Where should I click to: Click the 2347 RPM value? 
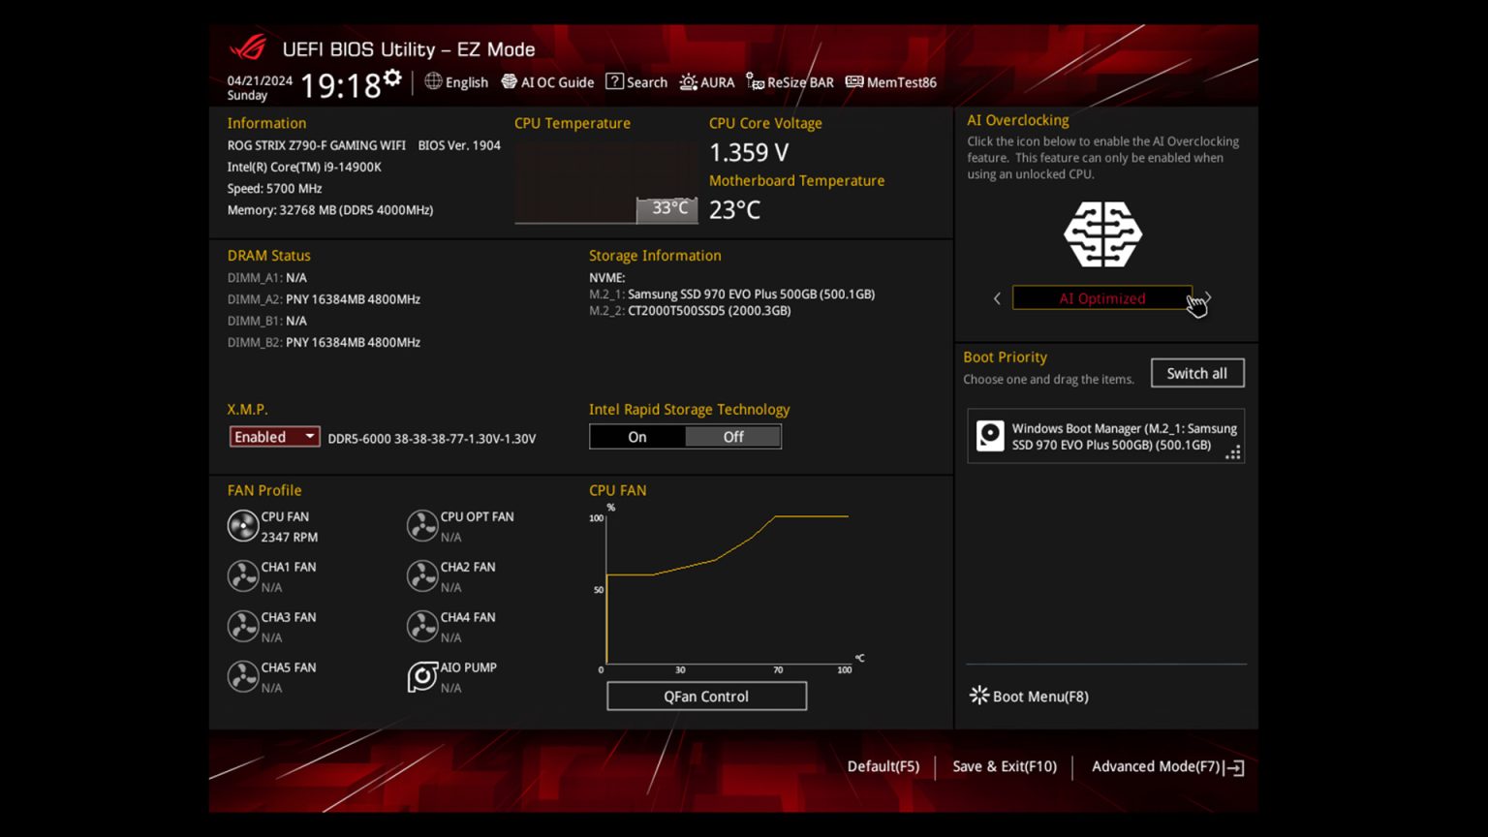tap(289, 537)
